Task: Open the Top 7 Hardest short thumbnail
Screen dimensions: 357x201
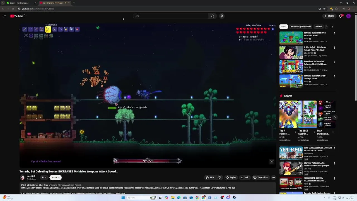Action: [x=288, y=114]
